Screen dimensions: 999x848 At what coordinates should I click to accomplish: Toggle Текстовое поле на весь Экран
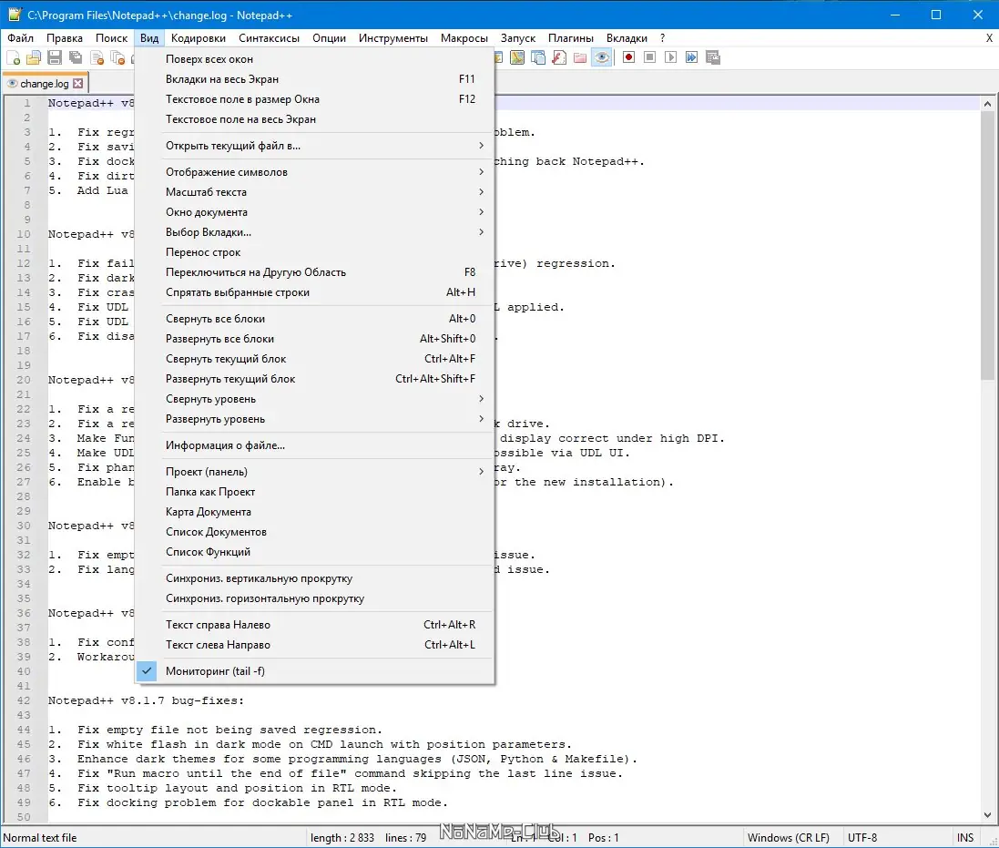(x=315, y=119)
